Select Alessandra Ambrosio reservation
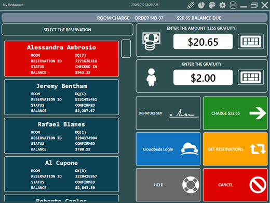 coord(61,59)
